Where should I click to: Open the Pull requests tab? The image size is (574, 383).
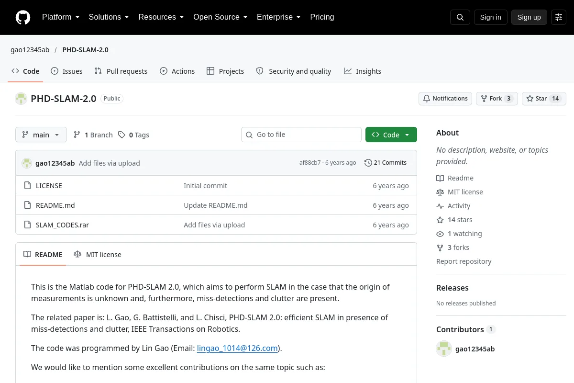121,71
